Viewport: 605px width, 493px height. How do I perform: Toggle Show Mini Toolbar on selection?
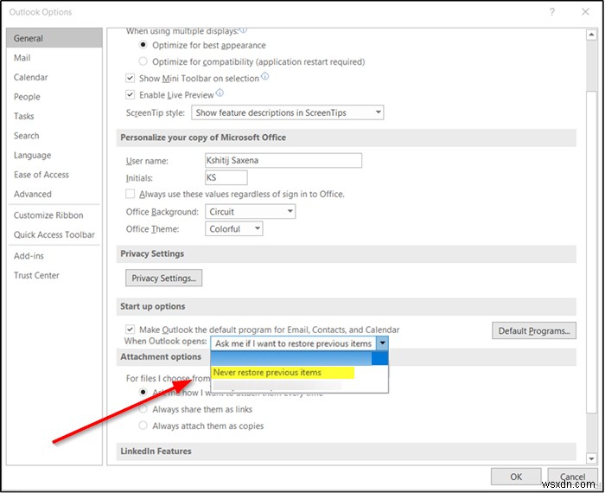(x=130, y=78)
